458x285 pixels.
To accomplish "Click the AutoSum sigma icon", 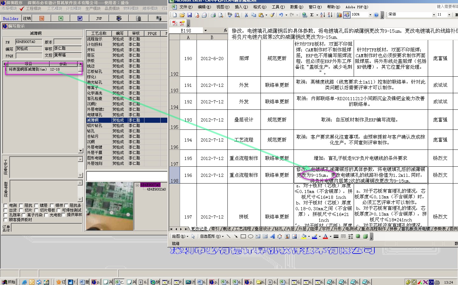I will 312,15.
